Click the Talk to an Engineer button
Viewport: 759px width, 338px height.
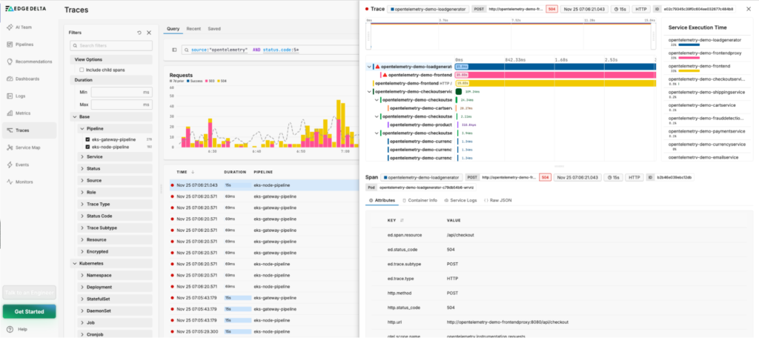(29, 293)
